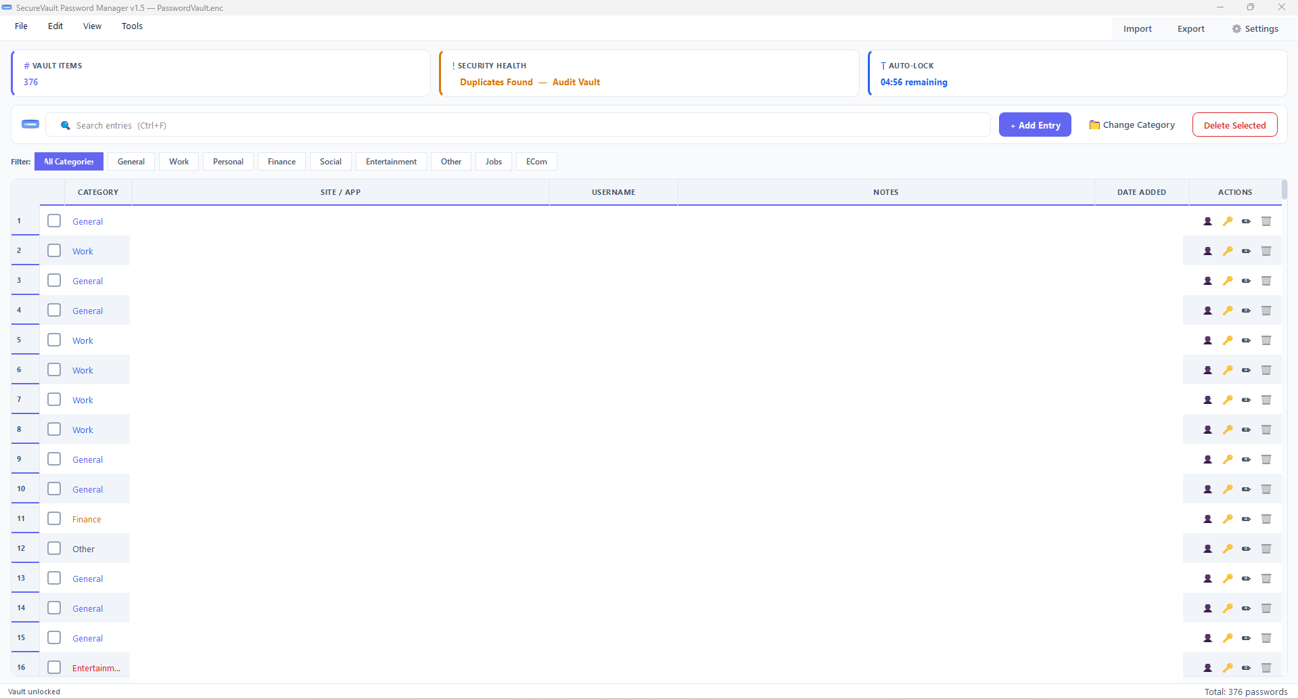Open the Edit menu

tap(55, 26)
